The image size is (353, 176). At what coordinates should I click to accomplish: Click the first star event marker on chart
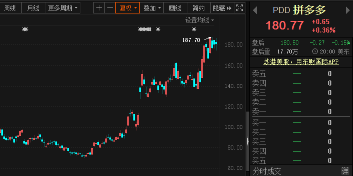pyautogui.click(x=25, y=29)
